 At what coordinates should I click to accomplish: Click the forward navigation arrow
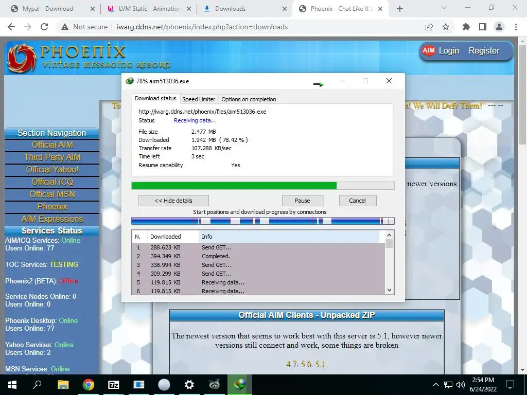pyautogui.click(x=28, y=27)
